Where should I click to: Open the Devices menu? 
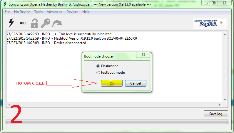72,12
